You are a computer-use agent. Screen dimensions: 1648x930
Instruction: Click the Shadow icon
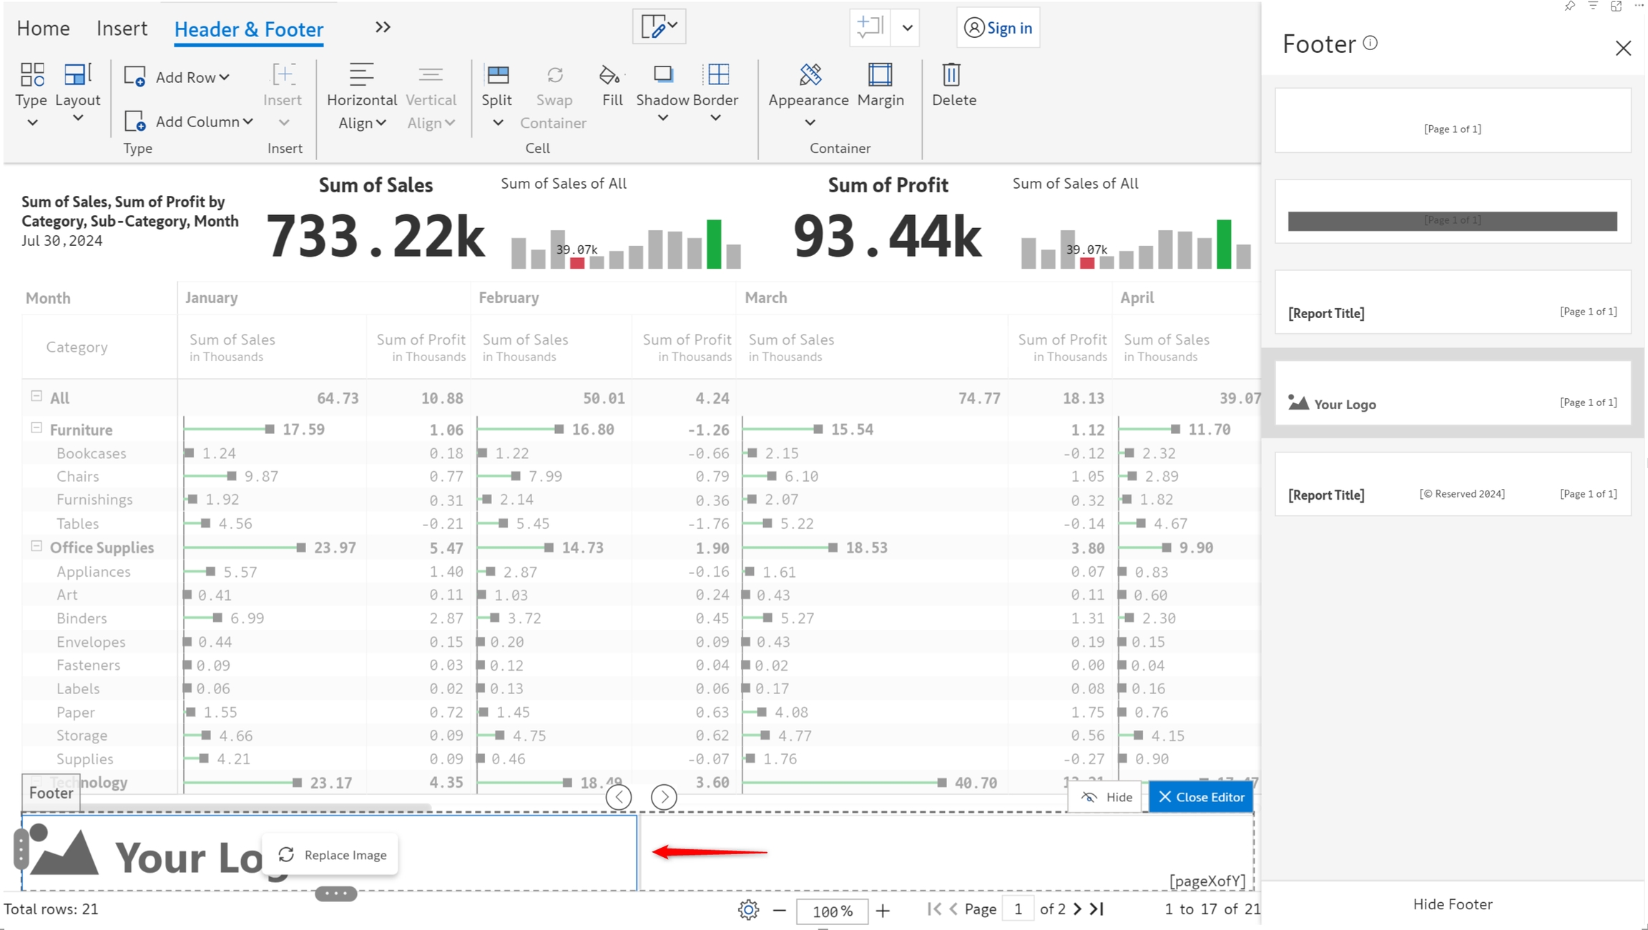pos(662,75)
